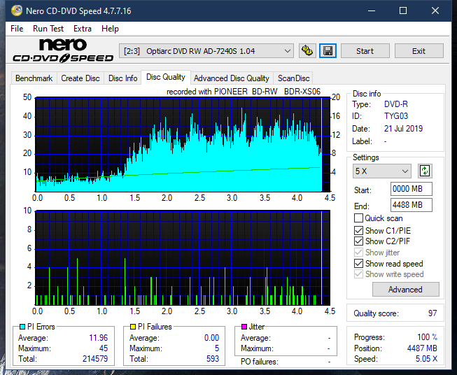Click PI Failures total 593
Viewport: 457px width, 375px height.
[213, 359]
